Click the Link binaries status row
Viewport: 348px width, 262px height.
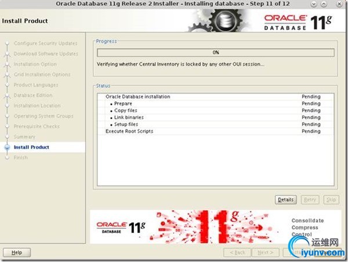point(215,117)
